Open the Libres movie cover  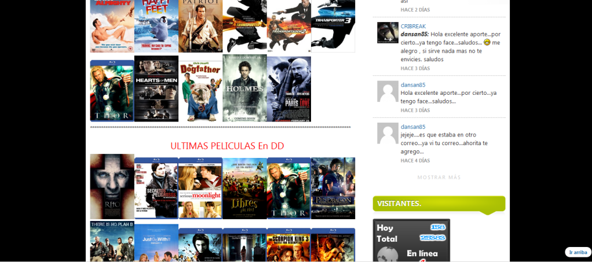pos(244,188)
